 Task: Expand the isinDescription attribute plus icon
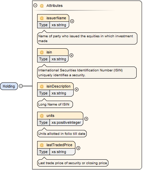pos(76,89)
